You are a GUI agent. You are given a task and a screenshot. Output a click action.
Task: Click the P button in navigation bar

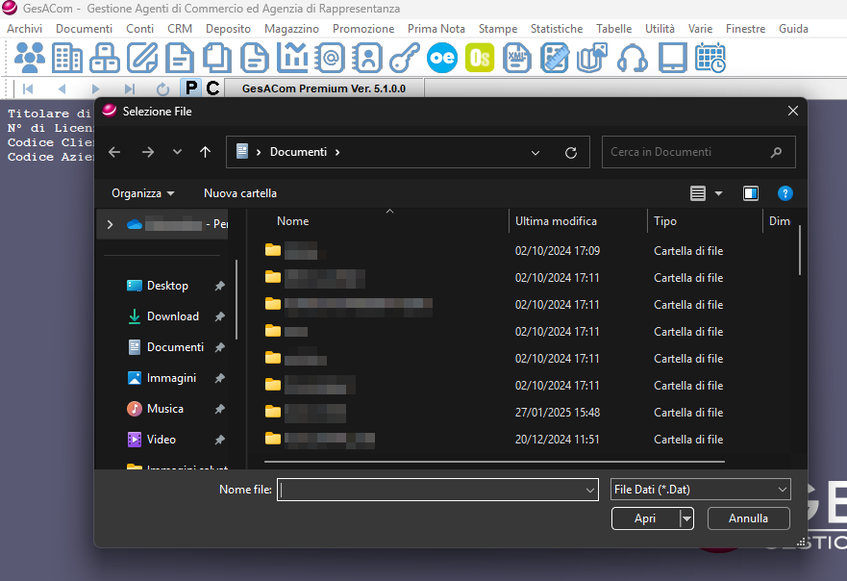point(191,88)
